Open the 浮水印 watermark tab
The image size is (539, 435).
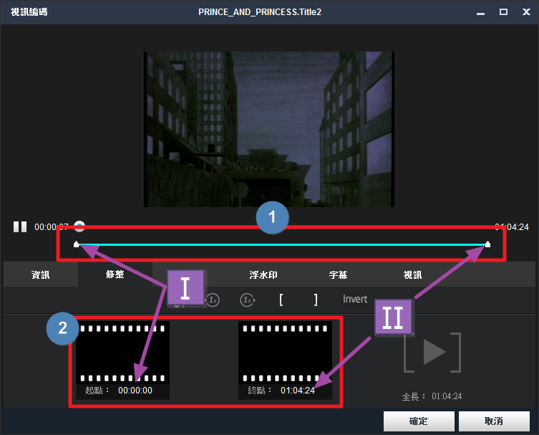tap(263, 274)
